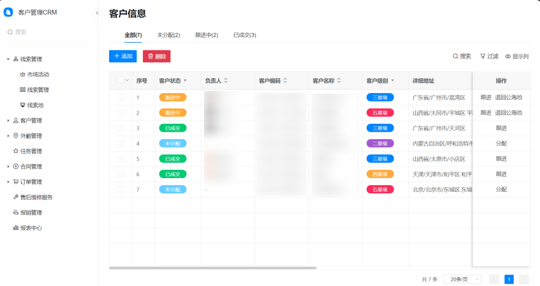Expand the 客户管理 tree node
The image size is (540, 286).
pos(8,121)
